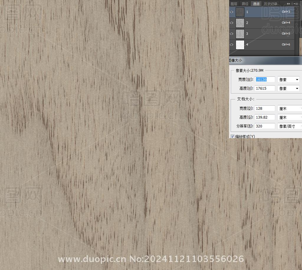Open the 历史记录 tab
The image size is (302, 270).
[x=270, y=4]
